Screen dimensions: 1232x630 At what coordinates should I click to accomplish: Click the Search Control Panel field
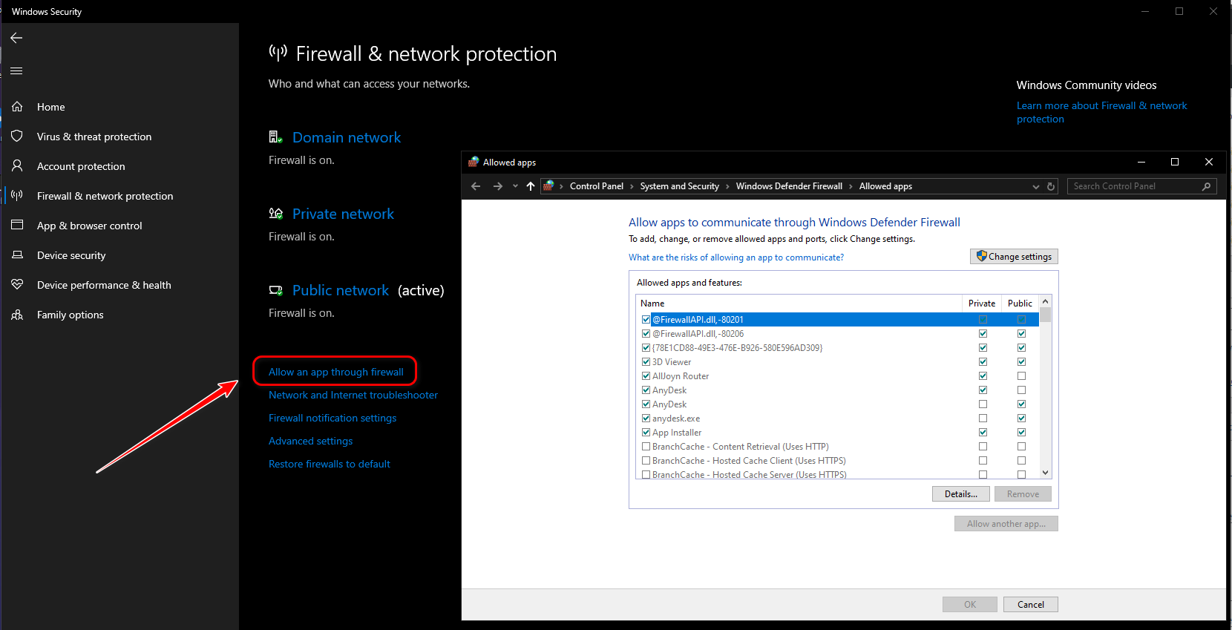[x=1134, y=186]
